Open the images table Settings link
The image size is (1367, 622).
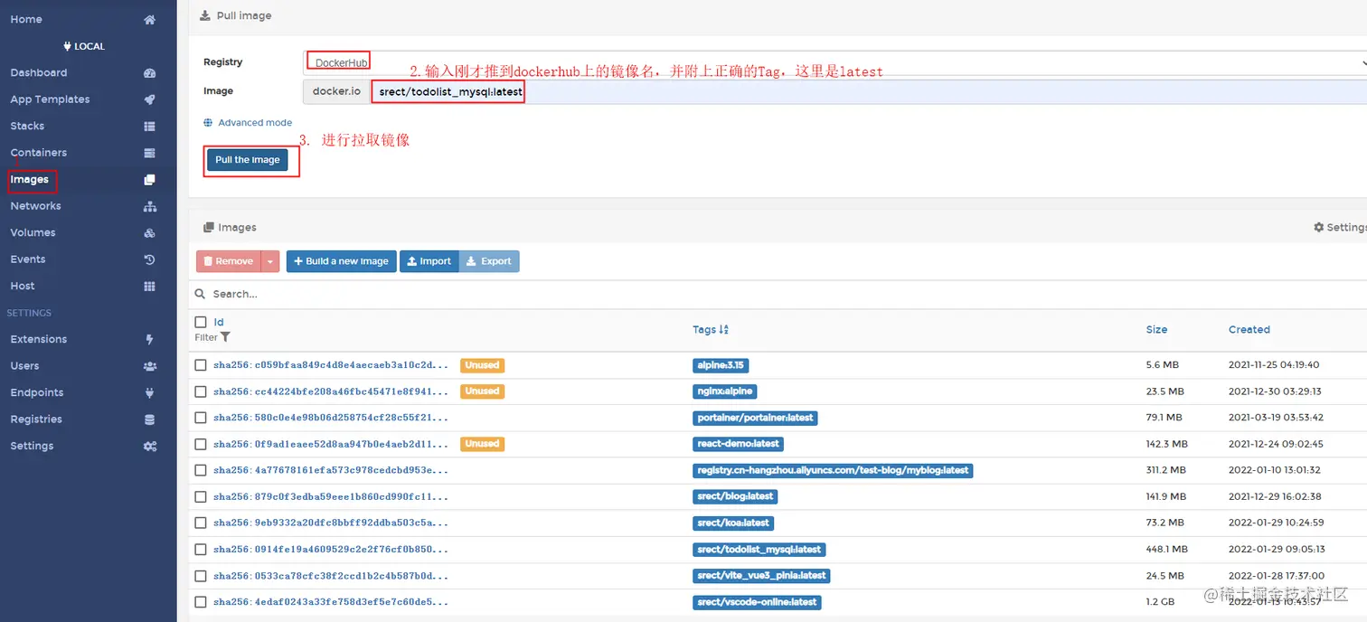click(x=1340, y=228)
